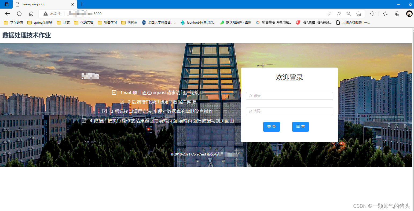Viewport: 414px width, 211px height.
Task: Uncheck item 2 后端接口通过jdbc连接
Action: [x=122, y=102]
